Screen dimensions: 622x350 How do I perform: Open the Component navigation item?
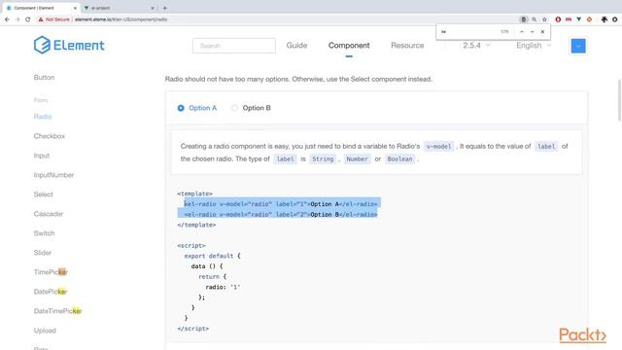pos(349,46)
